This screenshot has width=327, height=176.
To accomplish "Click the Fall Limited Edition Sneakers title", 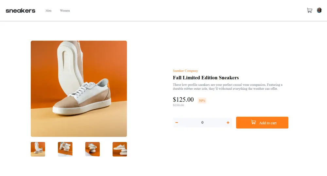I will tap(206, 78).
